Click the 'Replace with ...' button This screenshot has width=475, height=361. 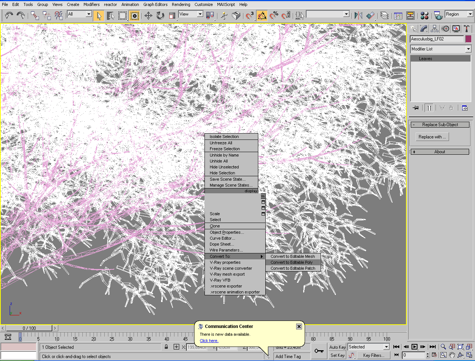click(x=432, y=137)
